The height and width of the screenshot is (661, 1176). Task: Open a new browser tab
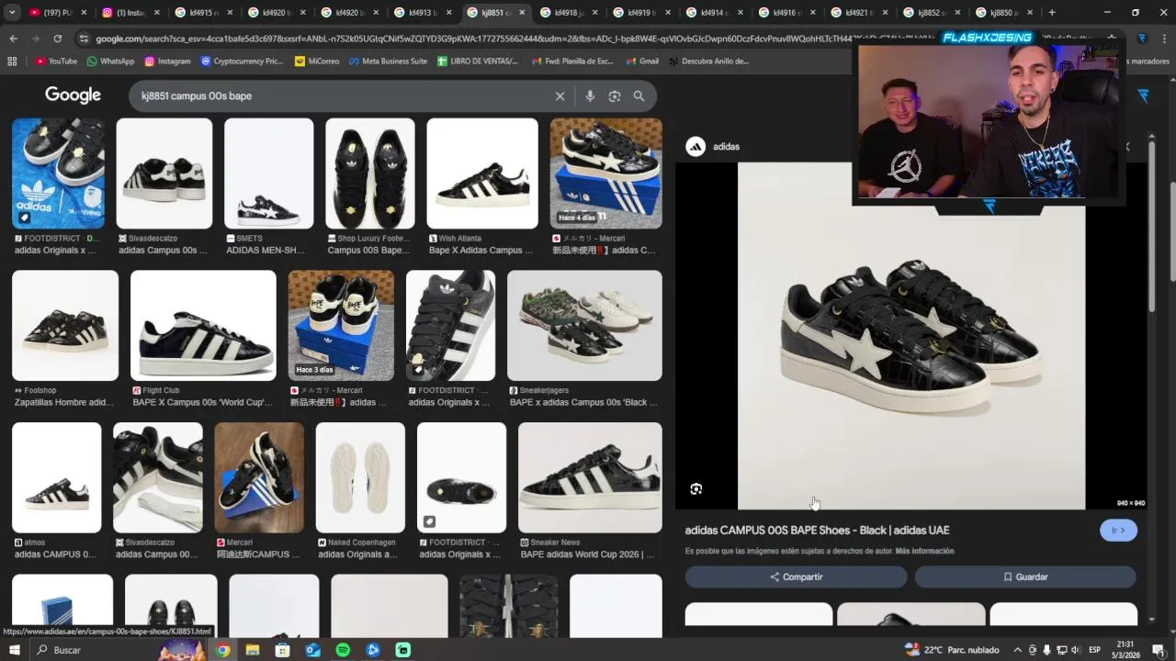coord(1052,13)
